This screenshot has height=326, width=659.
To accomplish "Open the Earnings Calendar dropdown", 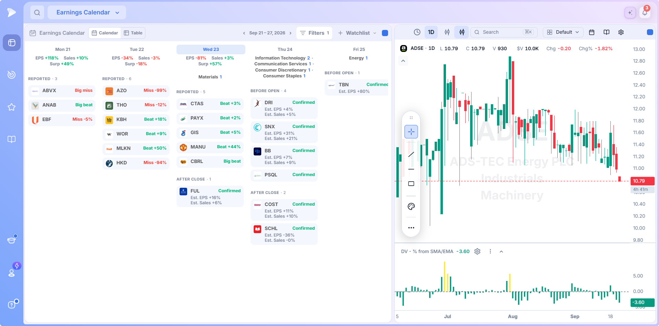I will (x=87, y=12).
